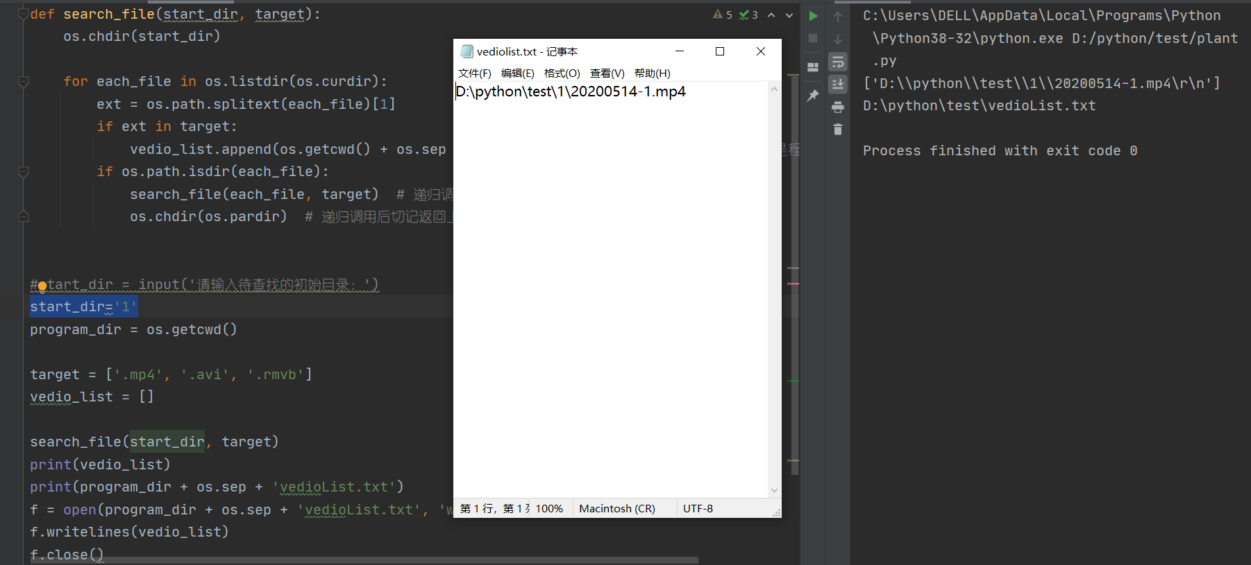Click the f.writelines(vedio_list) line
This screenshot has width=1251, height=565.
129,532
